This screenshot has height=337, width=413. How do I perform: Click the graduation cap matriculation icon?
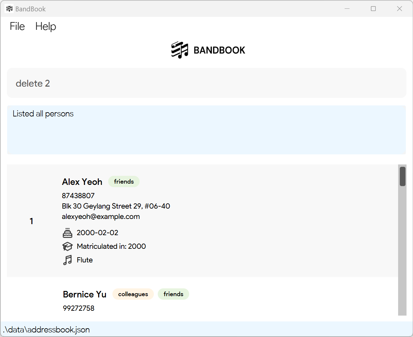click(x=67, y=247)
